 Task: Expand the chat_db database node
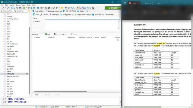3,16
